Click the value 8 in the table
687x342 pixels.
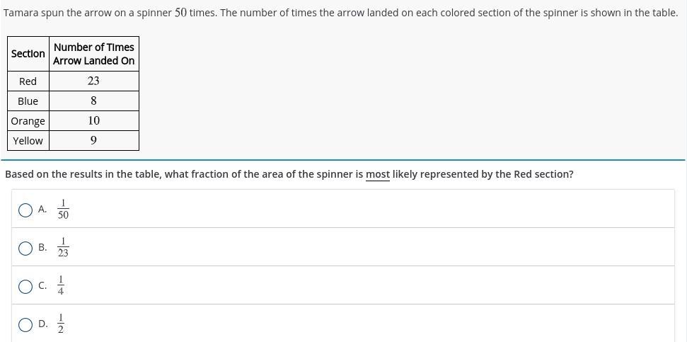[x=93, y=101]
